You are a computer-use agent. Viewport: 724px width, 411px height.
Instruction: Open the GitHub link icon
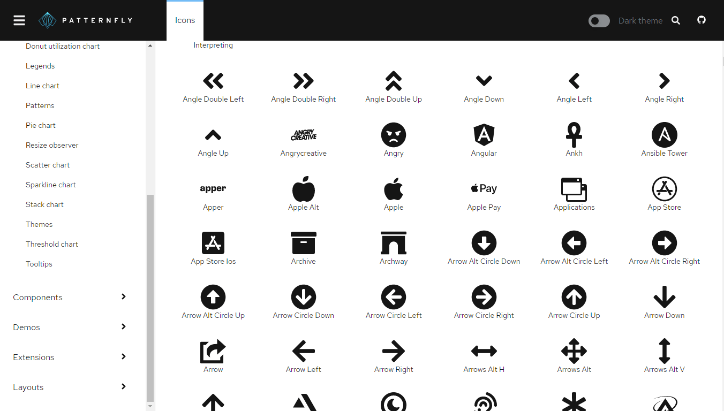[702, 20]
